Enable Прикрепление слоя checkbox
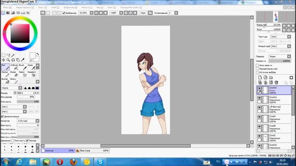Screen dimensions: 296x166 [x=257, y=69]
